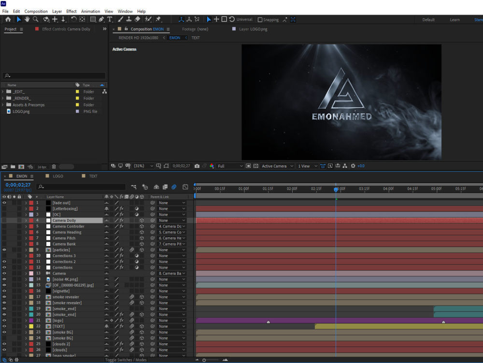Hide the Camera layer 13
483x363 pixels.
coord(4,273)
